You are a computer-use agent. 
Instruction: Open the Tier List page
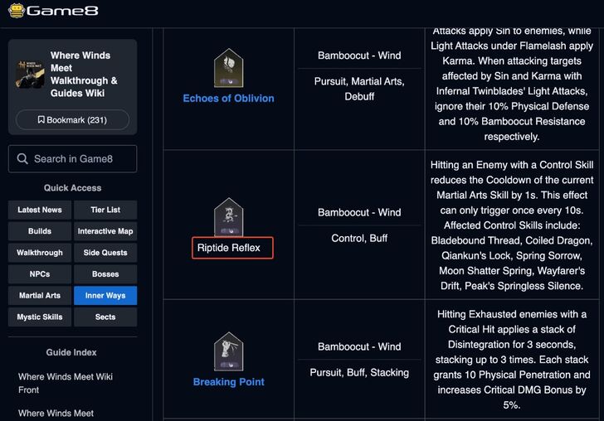click(x=105, y=210)
